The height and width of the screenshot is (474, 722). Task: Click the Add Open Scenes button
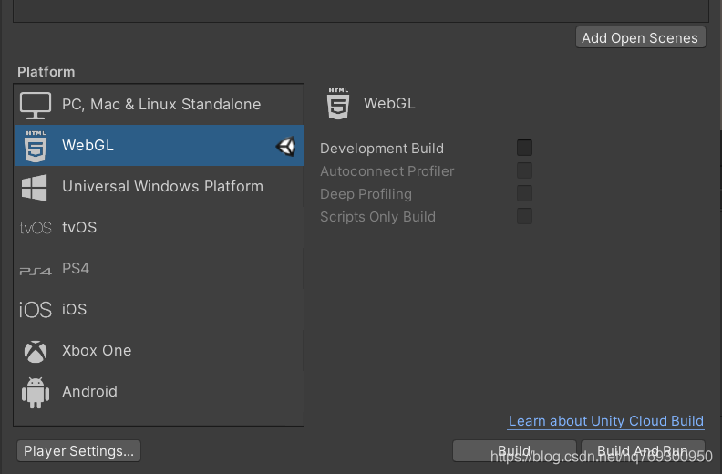click(641, 37)
